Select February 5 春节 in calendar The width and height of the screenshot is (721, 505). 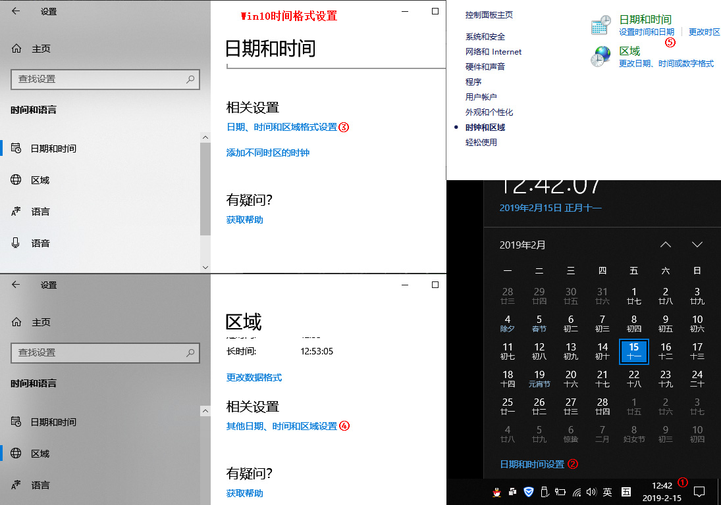539,324
